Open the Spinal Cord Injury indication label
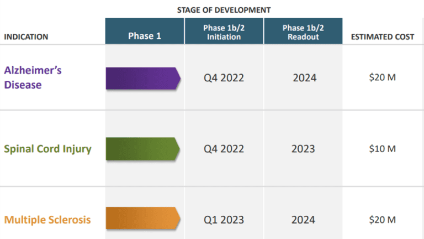 tap(47, 149)
